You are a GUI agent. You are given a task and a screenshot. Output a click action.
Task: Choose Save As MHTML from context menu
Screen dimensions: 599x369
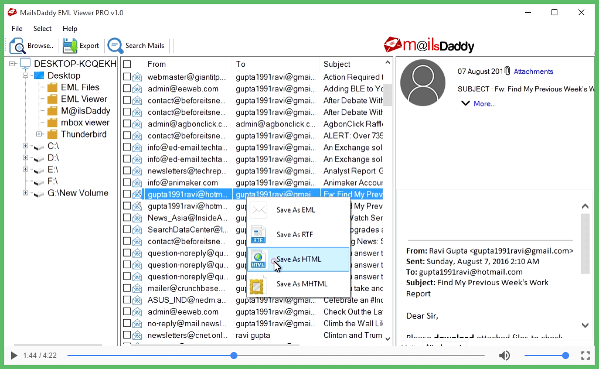298,284
